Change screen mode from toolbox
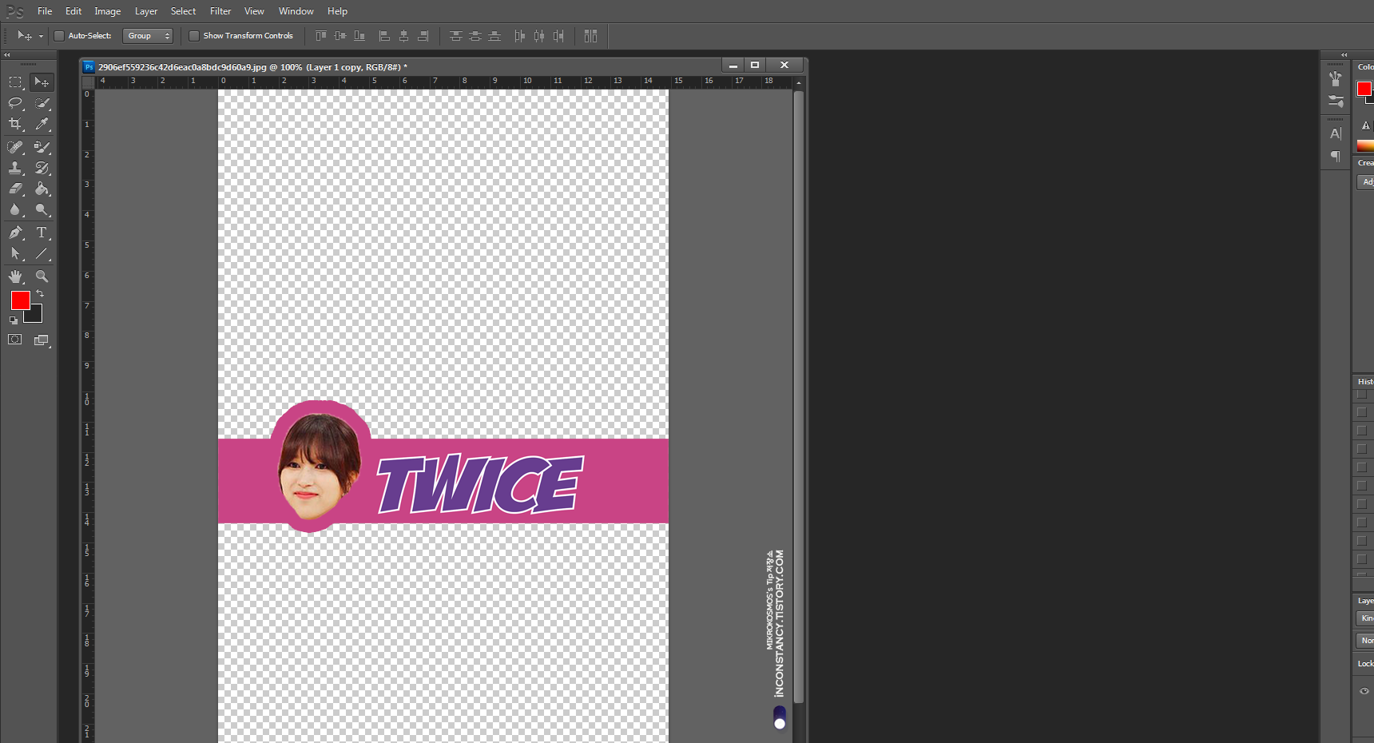Image resolution: width=1374 pixels, height=743 pixels. click(x=42, y=340)
